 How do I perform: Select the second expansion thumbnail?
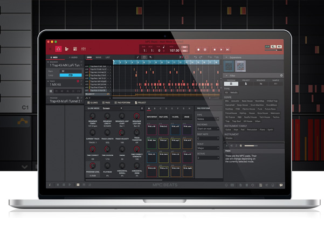tap(240, 66)
